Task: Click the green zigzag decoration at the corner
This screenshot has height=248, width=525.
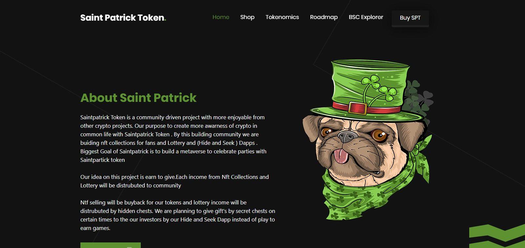Action: [x=497, y=236]
